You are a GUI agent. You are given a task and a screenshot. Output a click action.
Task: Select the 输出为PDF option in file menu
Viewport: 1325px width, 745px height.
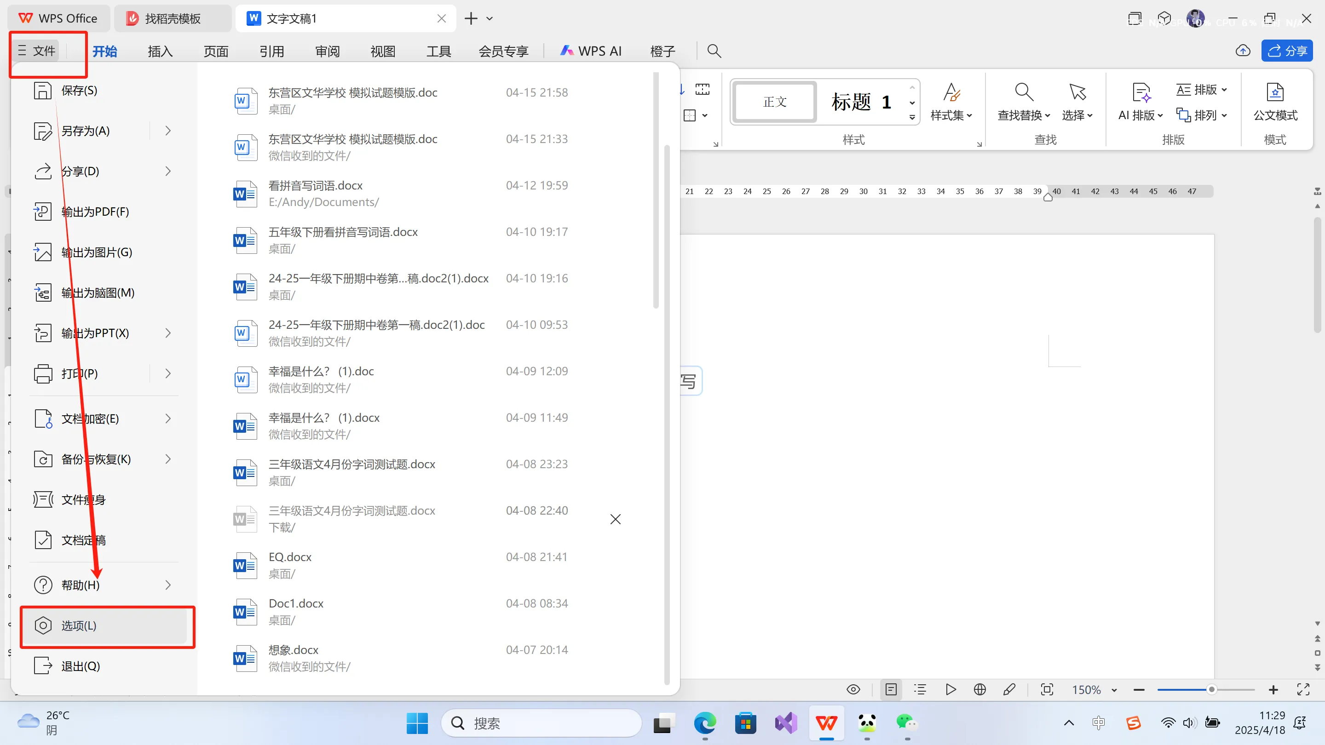click(x=94, y=212)
